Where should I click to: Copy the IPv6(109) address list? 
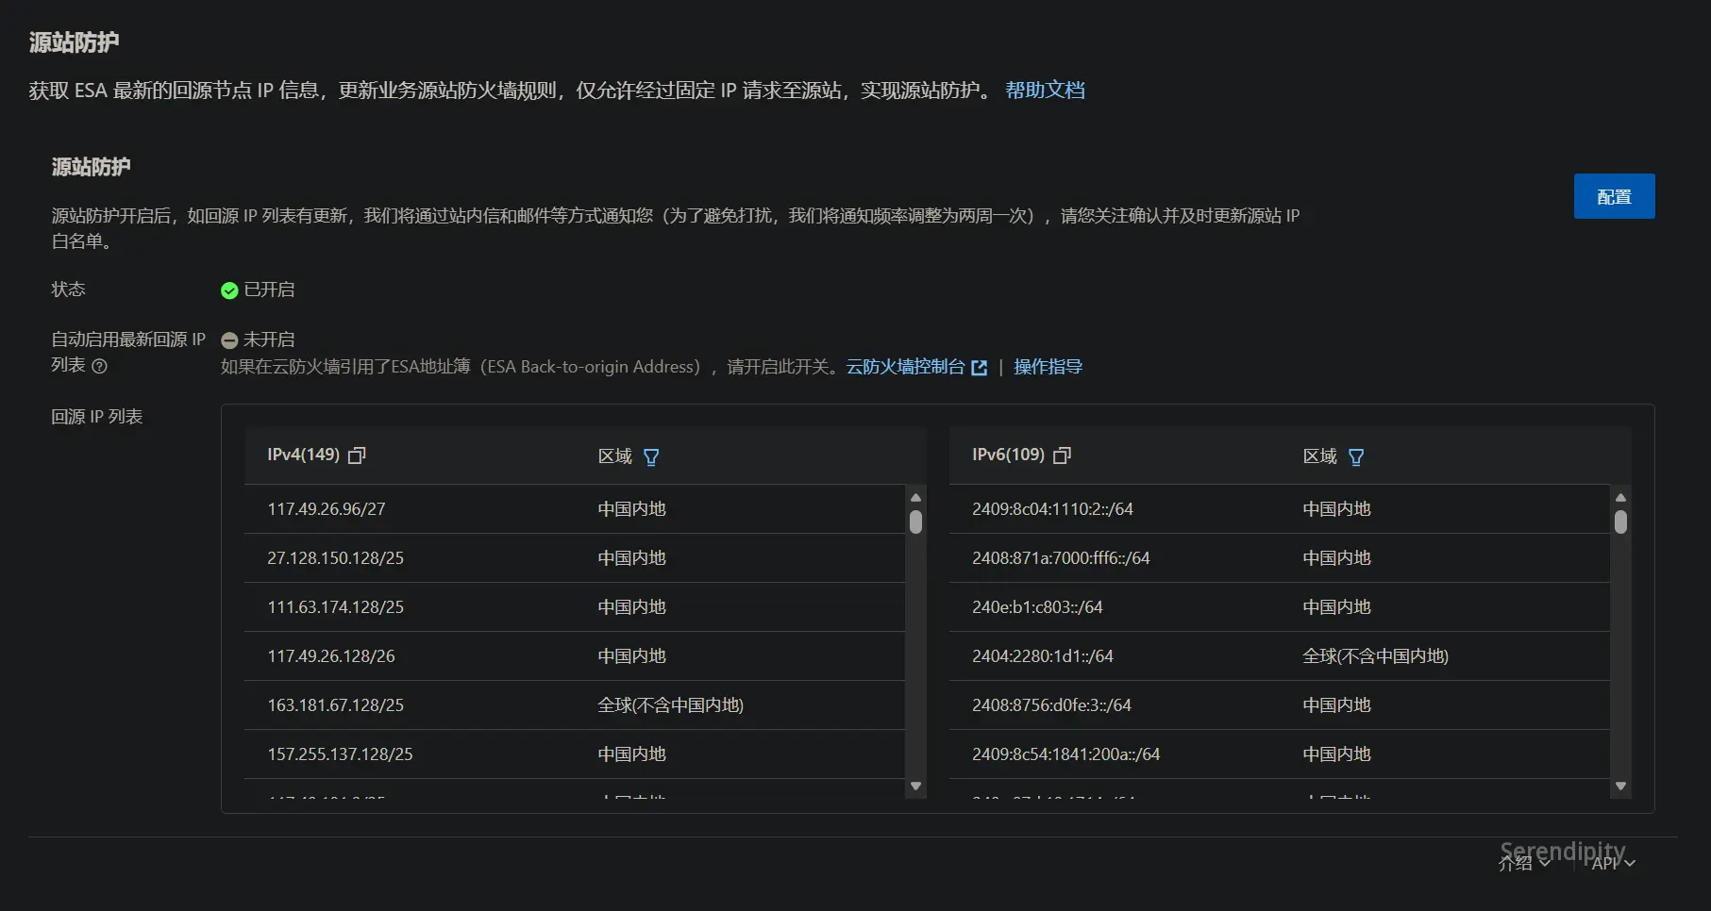click(x=1062, y=455)
